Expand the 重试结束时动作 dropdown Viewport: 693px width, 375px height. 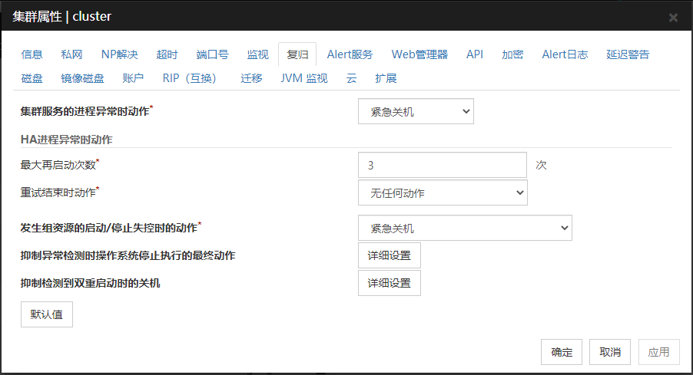click(x=443, y=192)
